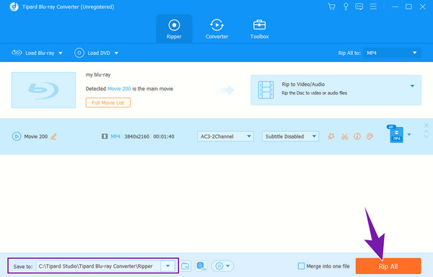The width and height of the screenshot is (433, 277).
Task: Click the Save to path field
Action: [99, 266]
